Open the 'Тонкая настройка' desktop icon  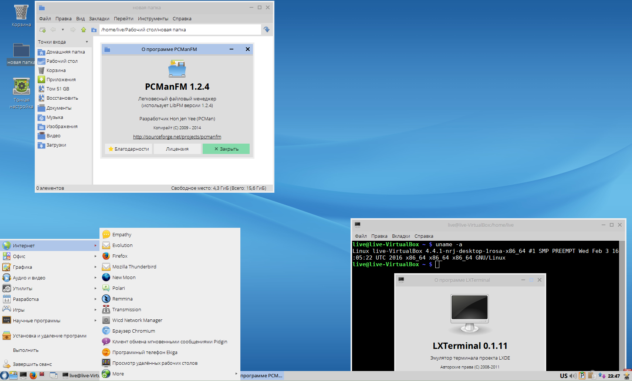(21, 93)
